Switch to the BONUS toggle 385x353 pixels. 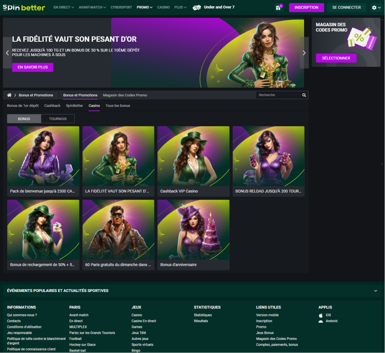click(x=24, y=119)
